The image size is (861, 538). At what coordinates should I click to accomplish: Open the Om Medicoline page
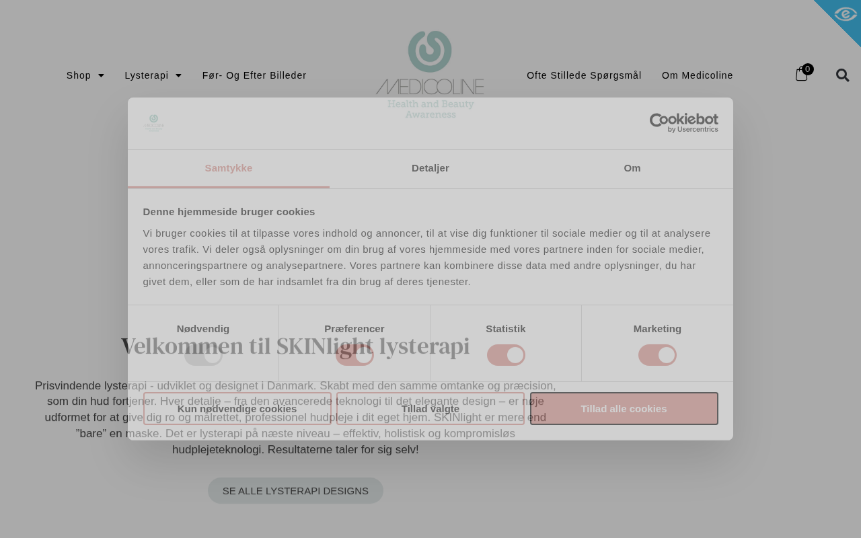(x=698, y=75)
